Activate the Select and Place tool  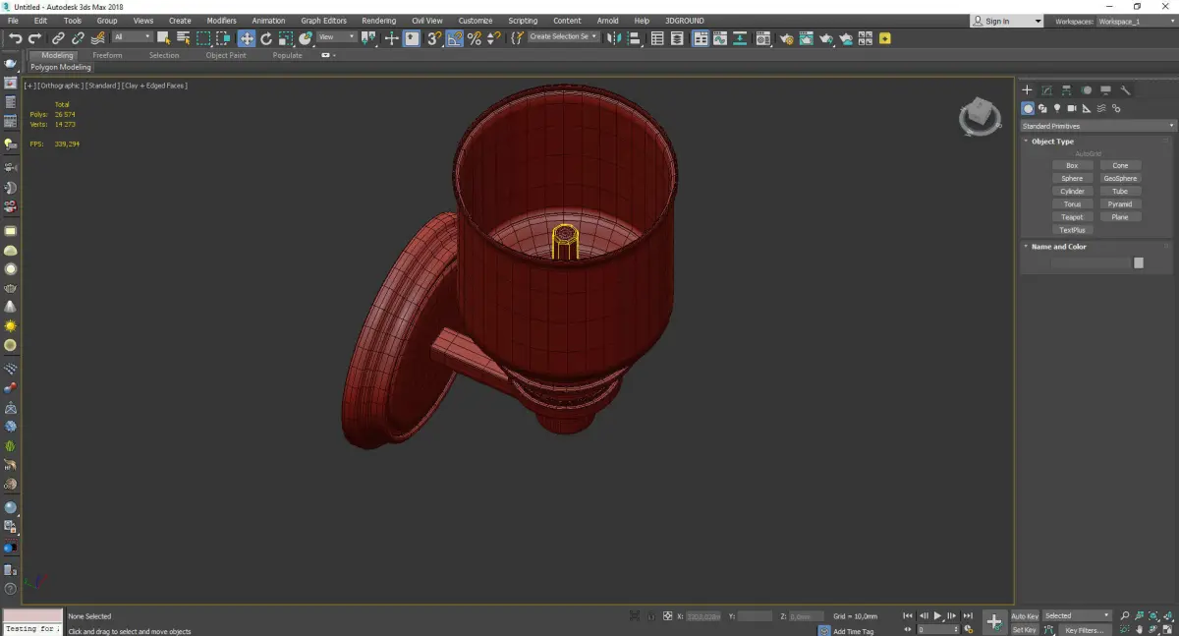pos(306,38)
